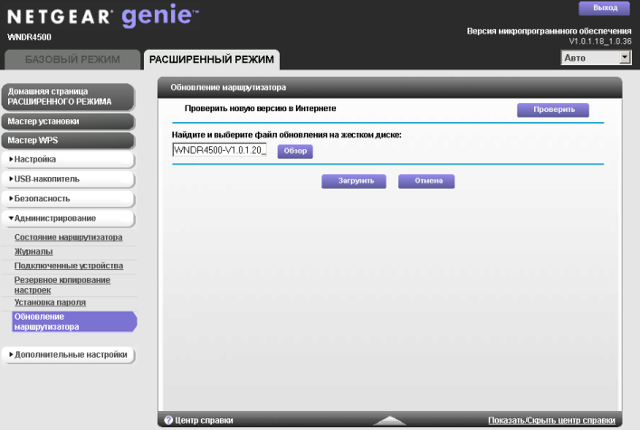This screenshot has width=640, height=430.
Task: Expand Дополнительные настройки section
Action: click(68, 355)
